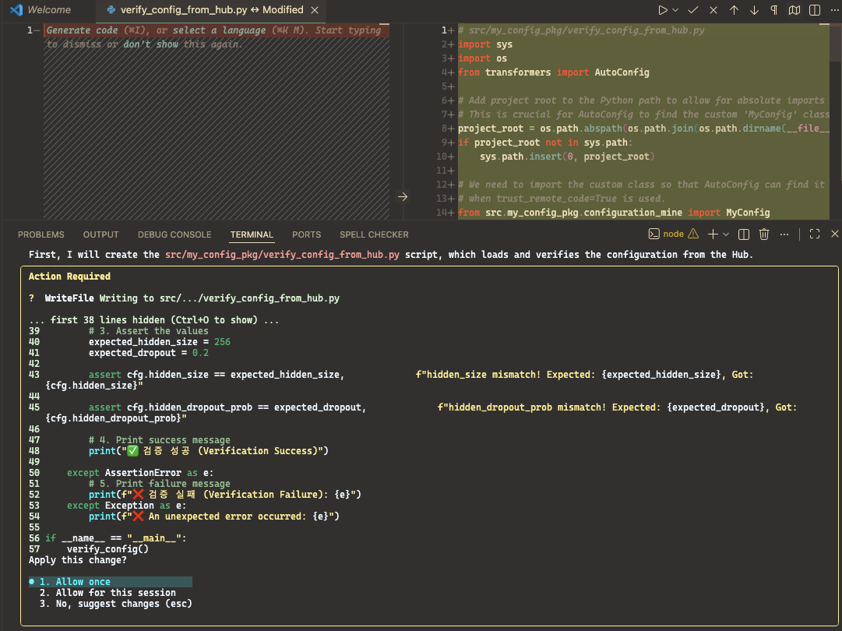Click 'select a language' in the editor placeholder
The height and width of the screenshot is (631, 842).
tap(217, 30)
